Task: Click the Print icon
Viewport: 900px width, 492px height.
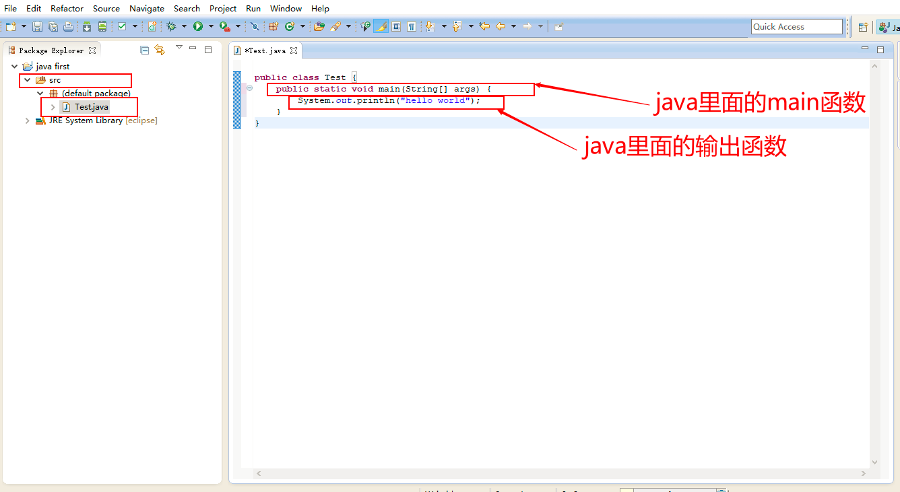Action: point(68,26)
